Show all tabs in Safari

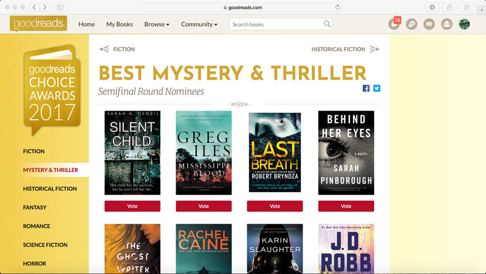467,7
